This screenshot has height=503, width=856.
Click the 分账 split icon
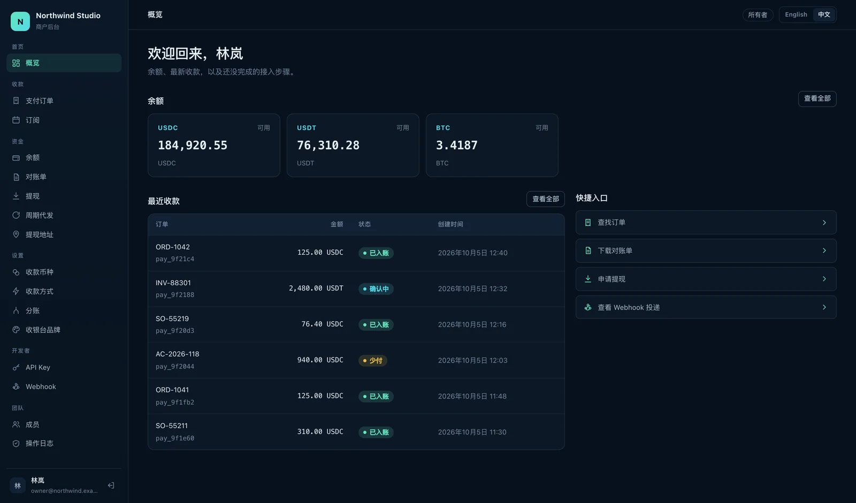click(16, 311)
